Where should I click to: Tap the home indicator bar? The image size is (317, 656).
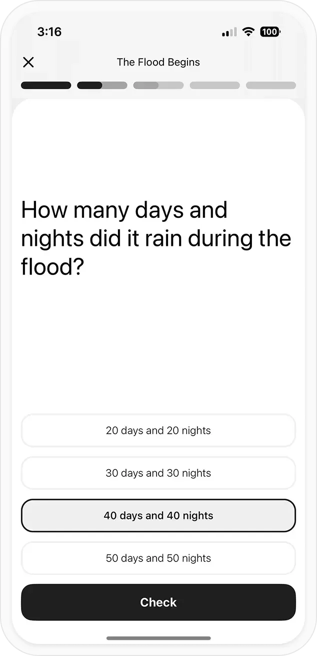tap(158, 638)
